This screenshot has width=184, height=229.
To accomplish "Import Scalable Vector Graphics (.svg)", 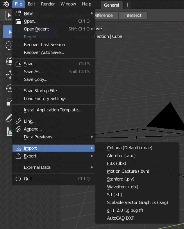I will [x=137, y=202].
